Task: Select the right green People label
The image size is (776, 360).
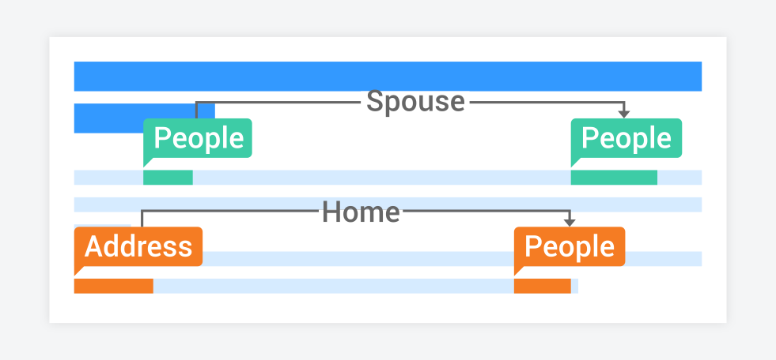Action: tap(626, 138)
